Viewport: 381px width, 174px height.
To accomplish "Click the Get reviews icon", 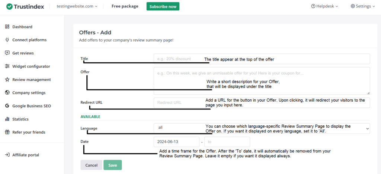I will [x=7, y=53].
